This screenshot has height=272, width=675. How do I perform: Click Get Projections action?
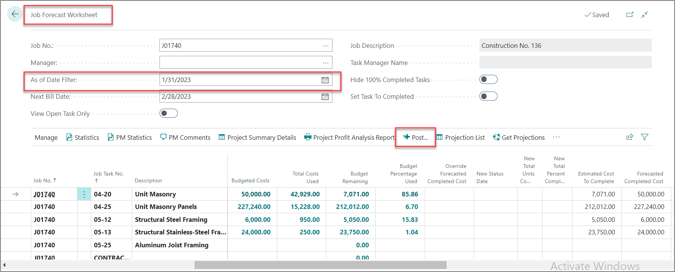point(519,138)
